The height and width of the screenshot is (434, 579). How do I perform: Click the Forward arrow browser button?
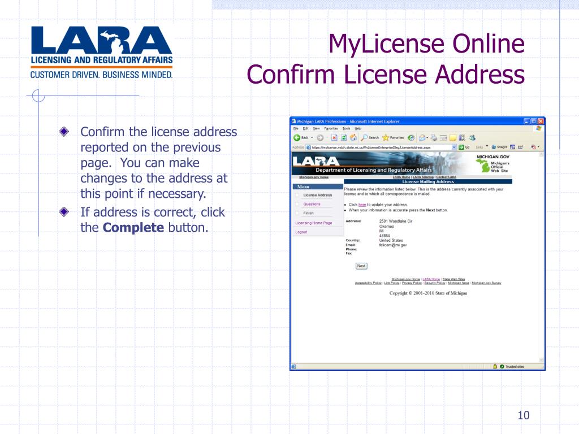[320, 138]
